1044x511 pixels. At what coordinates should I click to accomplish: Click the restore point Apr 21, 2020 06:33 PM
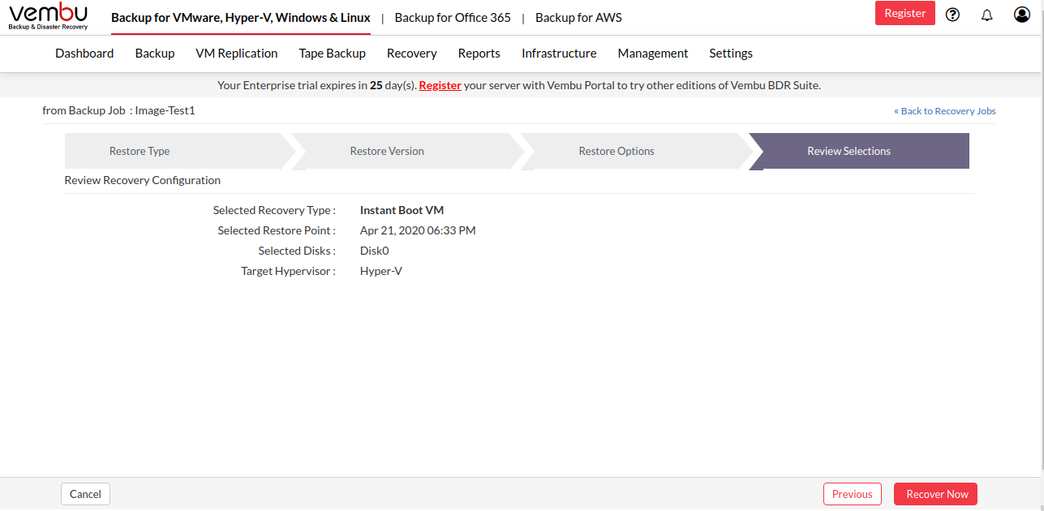(418, 230)
